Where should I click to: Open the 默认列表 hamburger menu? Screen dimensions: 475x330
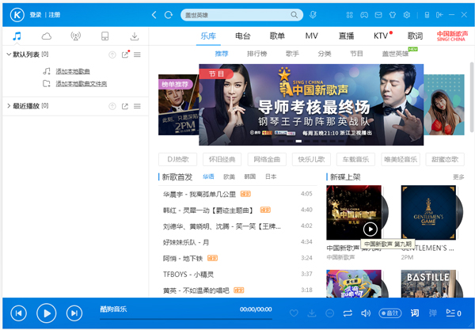[x=137, y=55]
